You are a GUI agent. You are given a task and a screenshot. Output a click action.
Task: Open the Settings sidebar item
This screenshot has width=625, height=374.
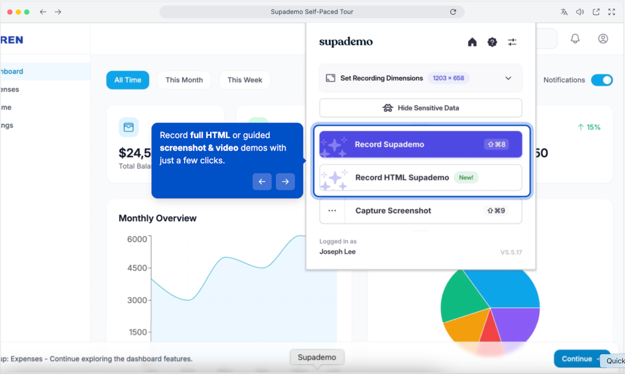click(x=45, y=125)
